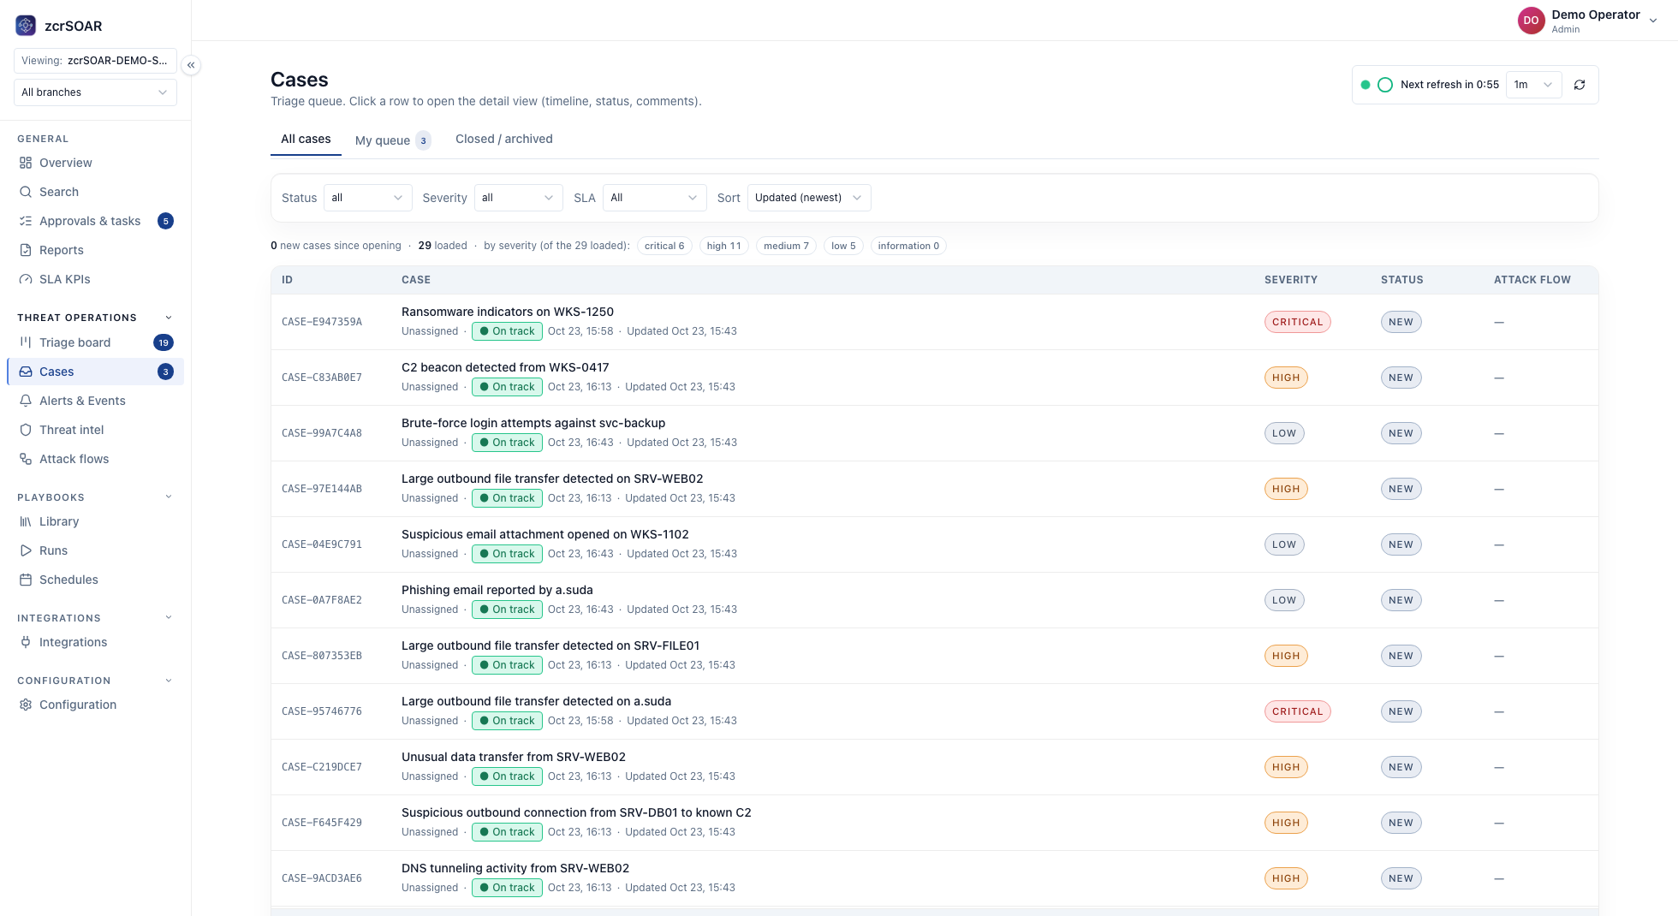Image resolution: width=1678 pixels, height=916 pixels.
Task: Open case ID CASE-807353EB
Action: pyautogui.click(x=322, y=656)
